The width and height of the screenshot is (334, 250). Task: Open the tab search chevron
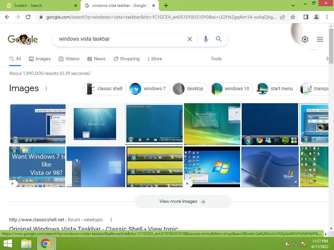click(293, 6)
